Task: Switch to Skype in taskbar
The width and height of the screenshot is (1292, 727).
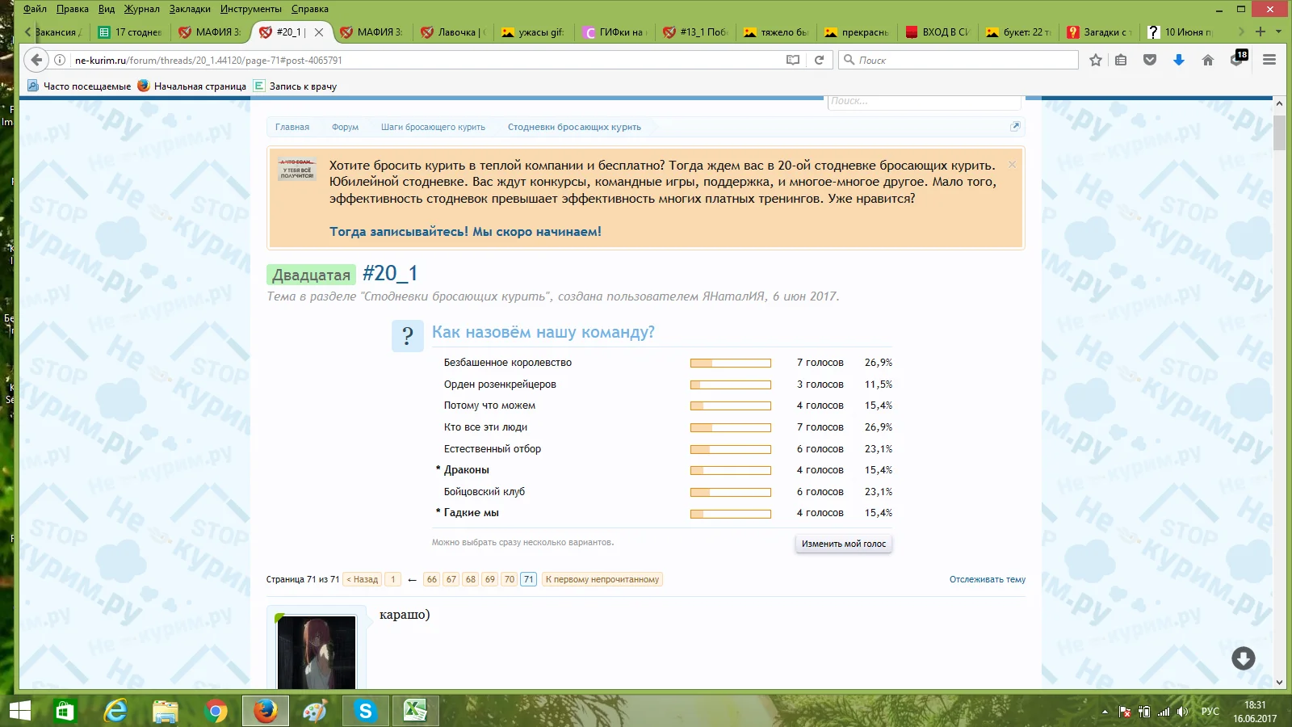Action: tap(365, 711)
